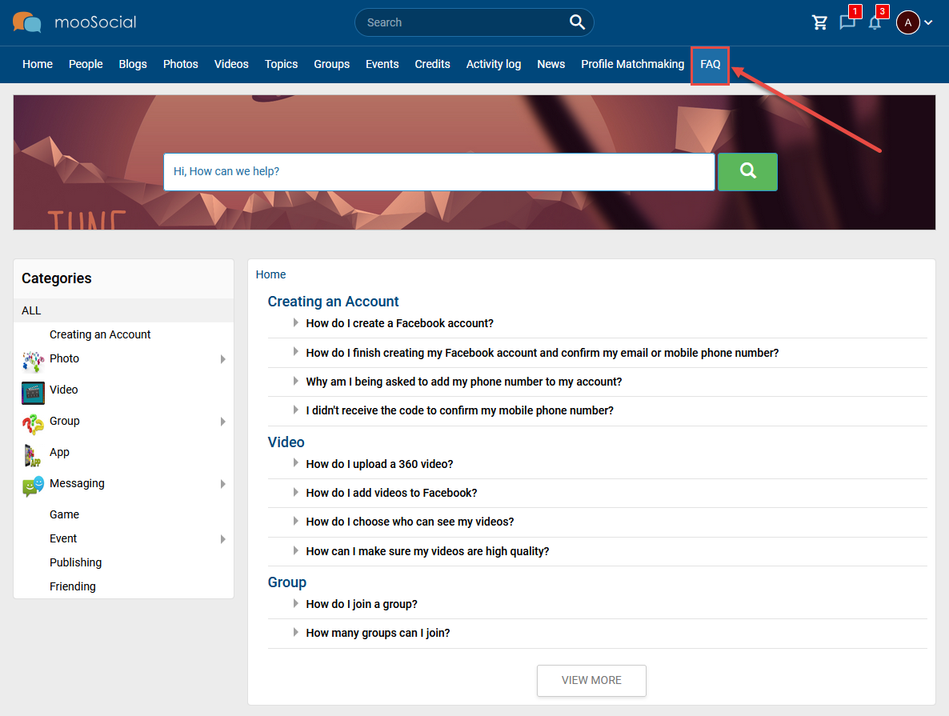Click the green FAQ search button
Image resolution: width=949 pixels, height=716 pixels.
pyautogui.click(x=747, y=172)
